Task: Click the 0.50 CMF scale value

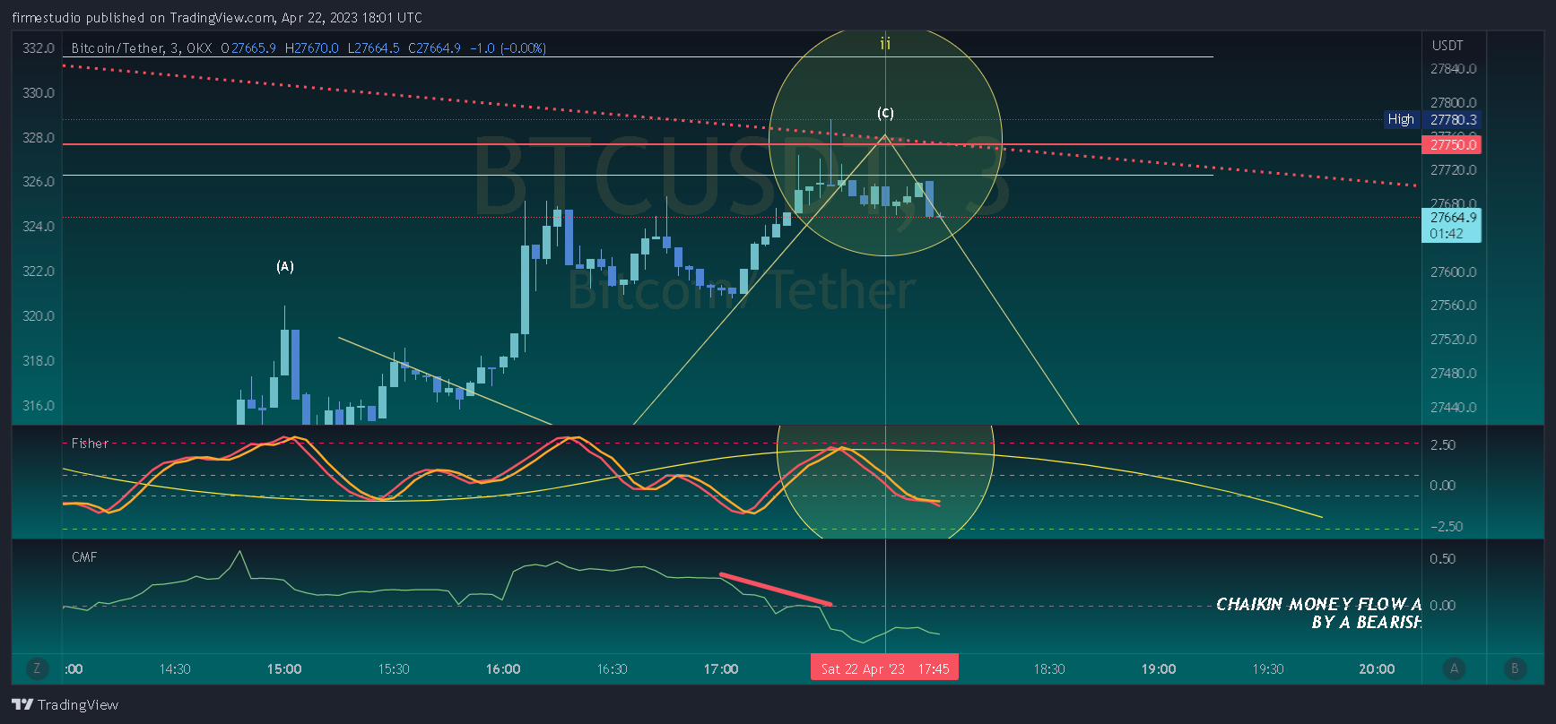Action: point(1443,559)
